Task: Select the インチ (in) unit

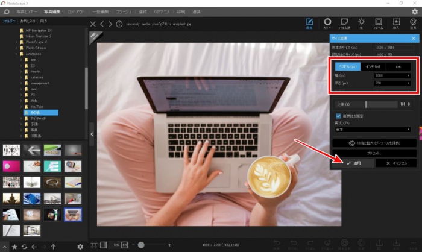Action: 373,66
